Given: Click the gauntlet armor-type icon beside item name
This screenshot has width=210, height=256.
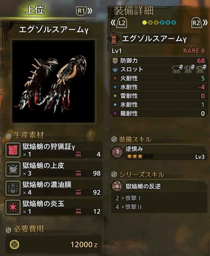Looking at the screenshot, I should pyautogui.click(x=114, y=39).
